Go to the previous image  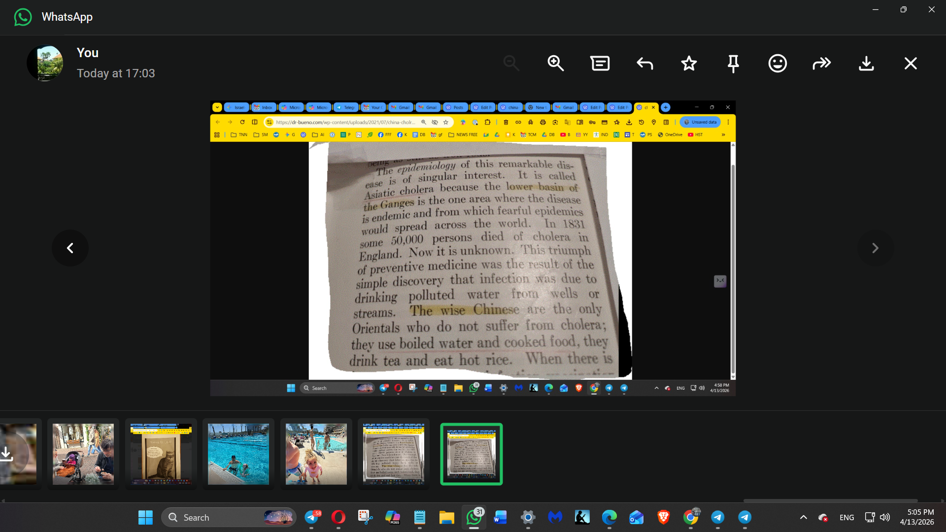(x=70, y=248)
